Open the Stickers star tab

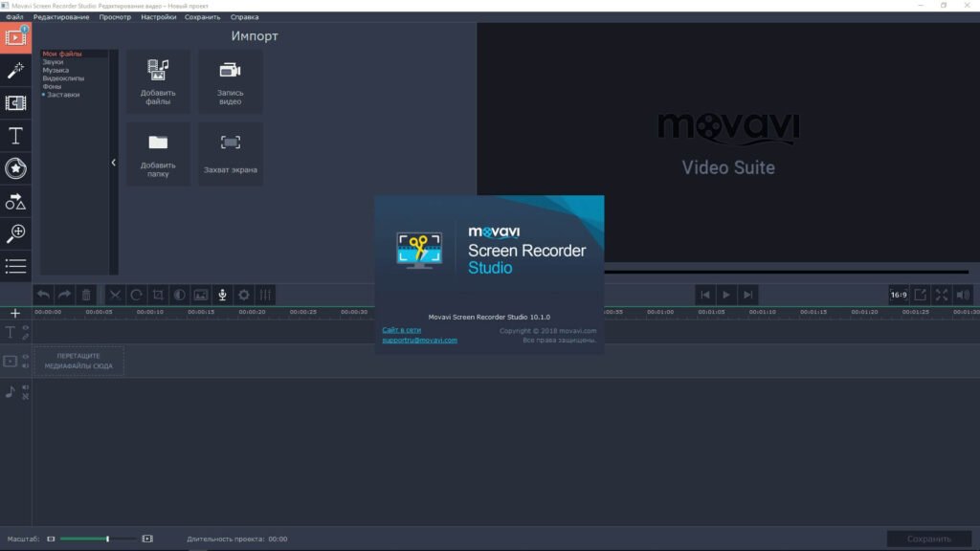coord(15,168)
